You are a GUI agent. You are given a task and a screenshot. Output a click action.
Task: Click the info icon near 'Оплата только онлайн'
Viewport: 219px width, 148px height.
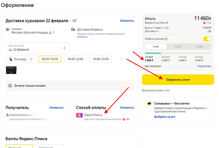click(10, 86)
